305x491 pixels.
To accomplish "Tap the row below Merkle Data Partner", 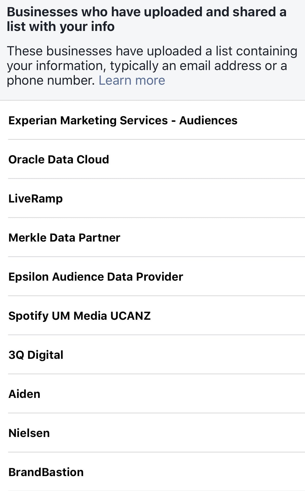I will coord(96,277).
